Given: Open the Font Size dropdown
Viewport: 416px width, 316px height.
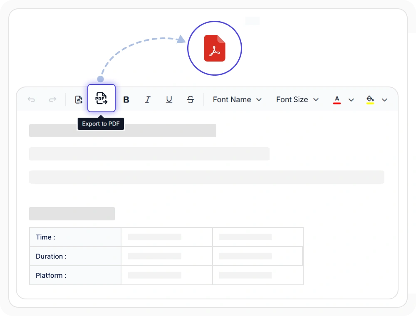Looking at the screenshot, I should [297, 100].
